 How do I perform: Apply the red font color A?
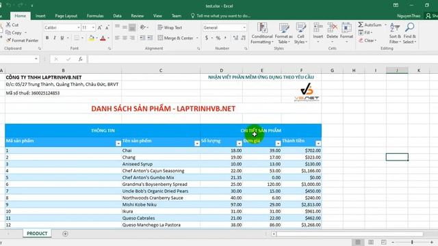click(x=103, y=38)
